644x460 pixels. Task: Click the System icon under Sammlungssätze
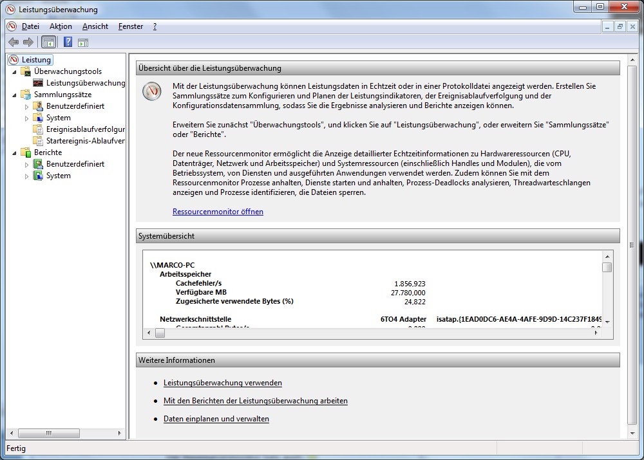pyautogui.click(x=38, y=117)
